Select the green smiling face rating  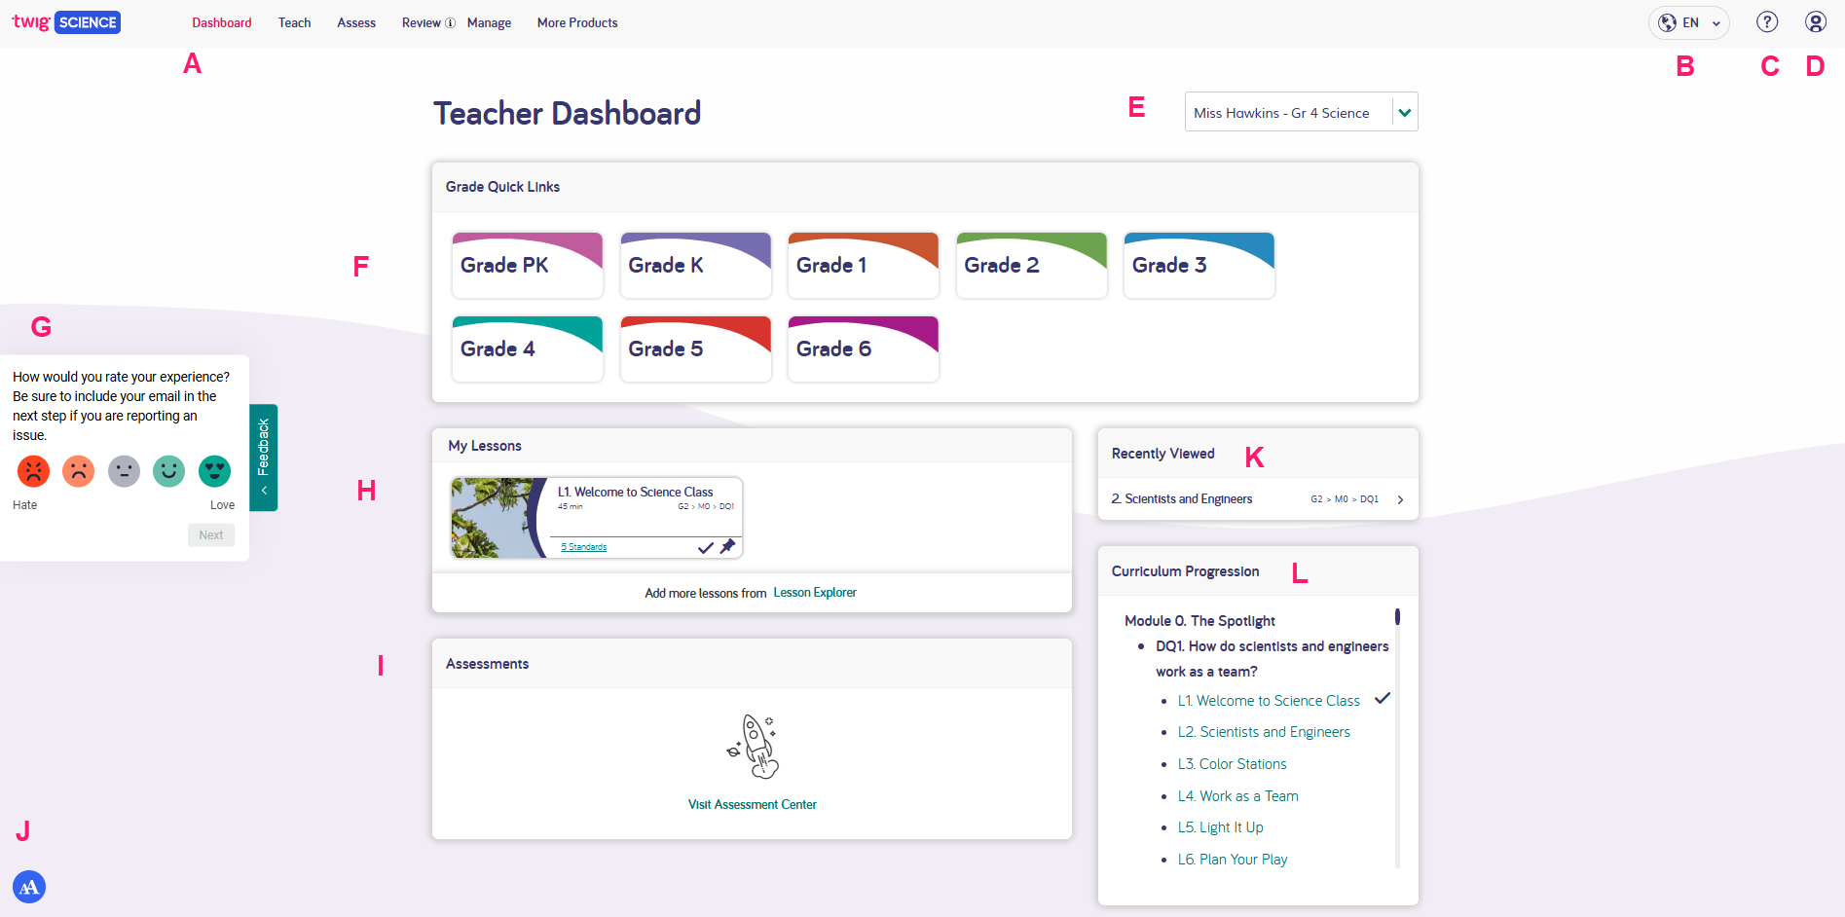point(169,471)
